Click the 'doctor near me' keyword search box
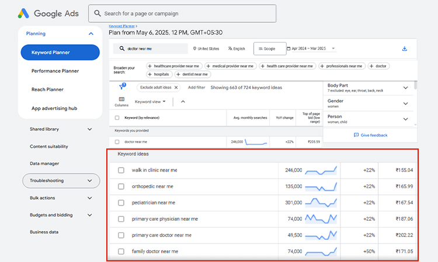Image resolution: width=438 pixels, height=262 pixels. [150, 49]
